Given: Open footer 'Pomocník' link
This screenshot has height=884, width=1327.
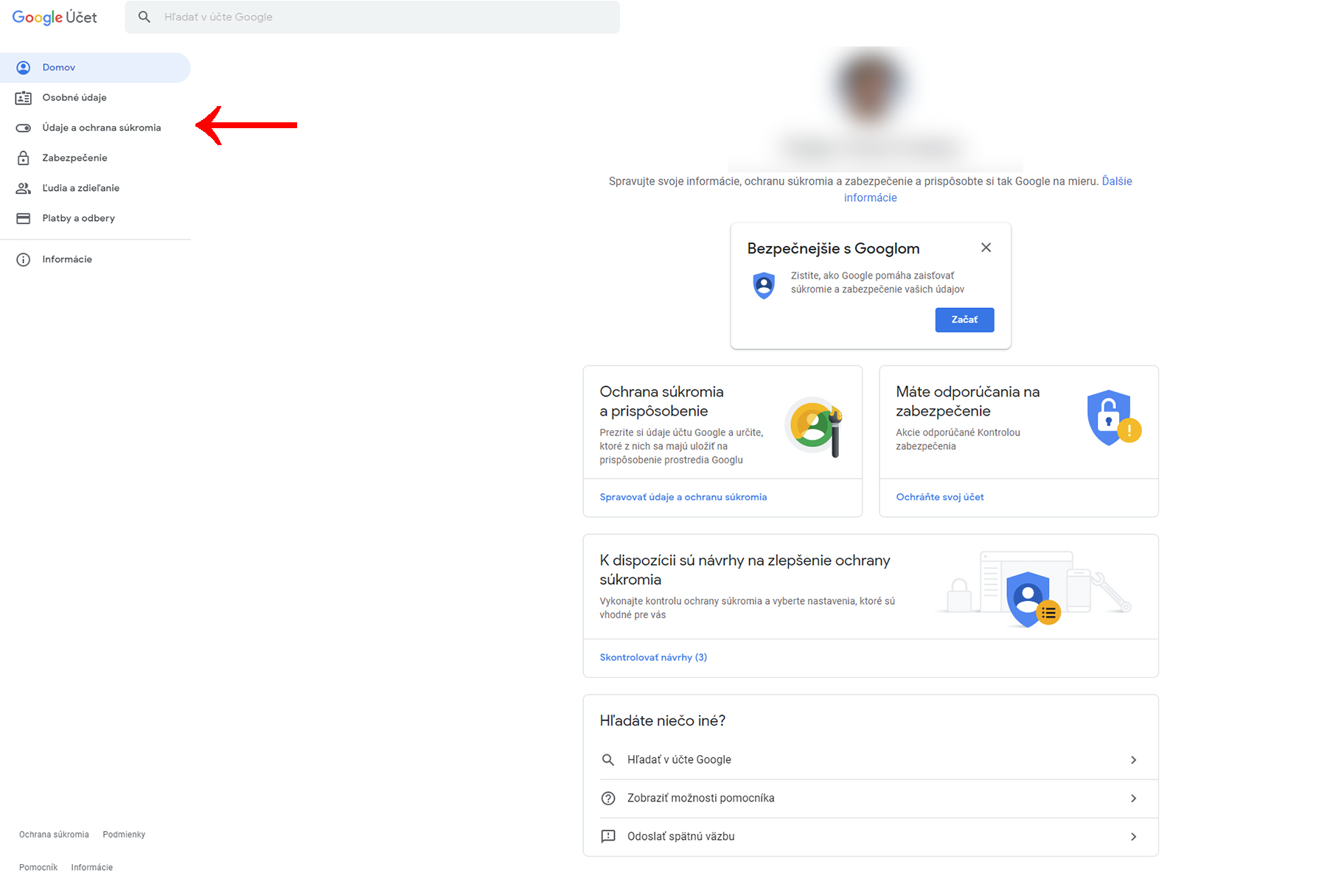Looking at the screenshot, I should pyautogui.click(x=38, y=868).
